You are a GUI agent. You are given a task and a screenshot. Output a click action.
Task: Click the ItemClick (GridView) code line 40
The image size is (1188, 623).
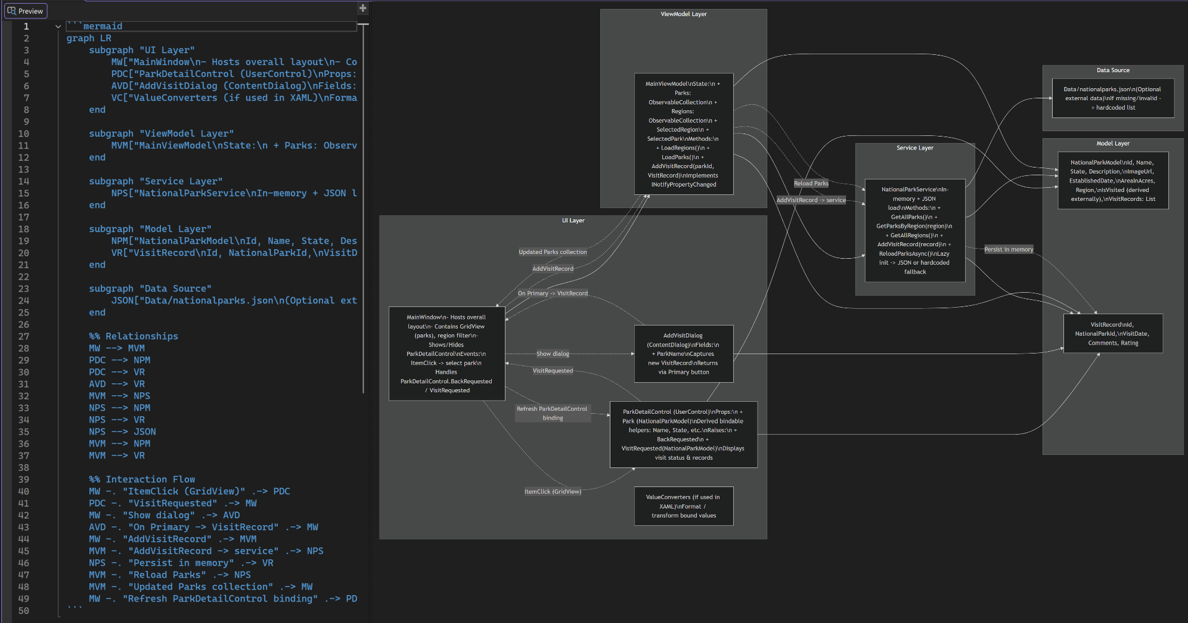(190, 491)
